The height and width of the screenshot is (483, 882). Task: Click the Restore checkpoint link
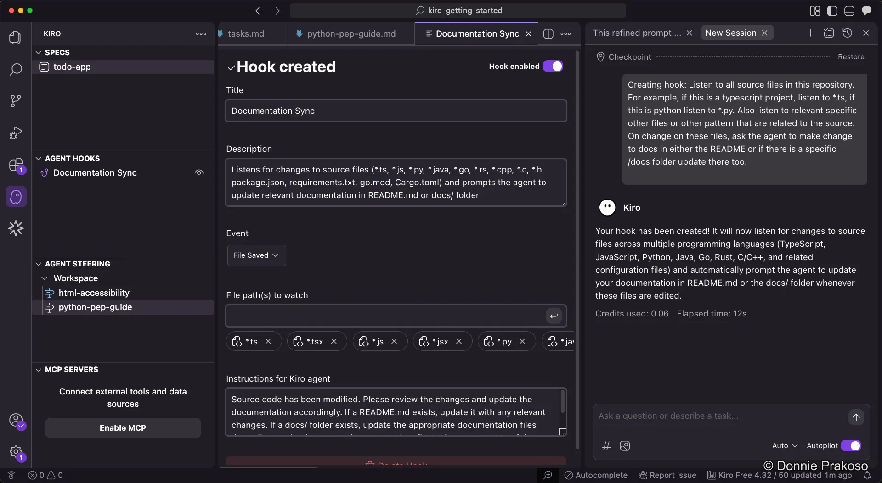(x=852, y=56)
